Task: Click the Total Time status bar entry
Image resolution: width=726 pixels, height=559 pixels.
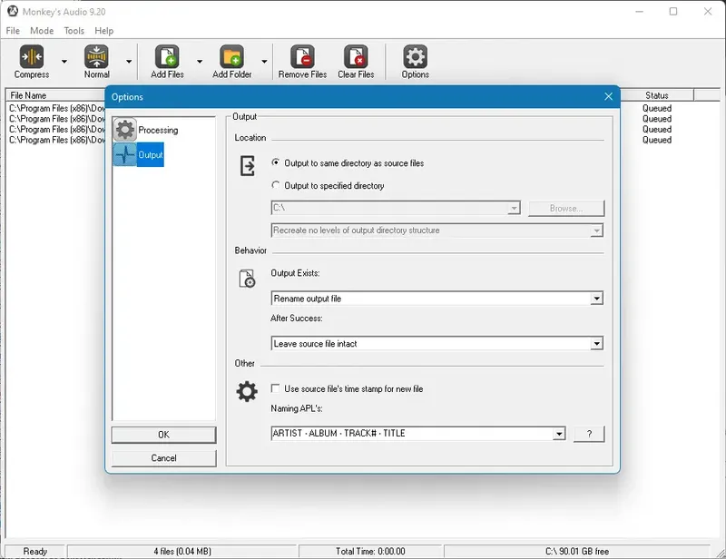Action: point(370,551)
